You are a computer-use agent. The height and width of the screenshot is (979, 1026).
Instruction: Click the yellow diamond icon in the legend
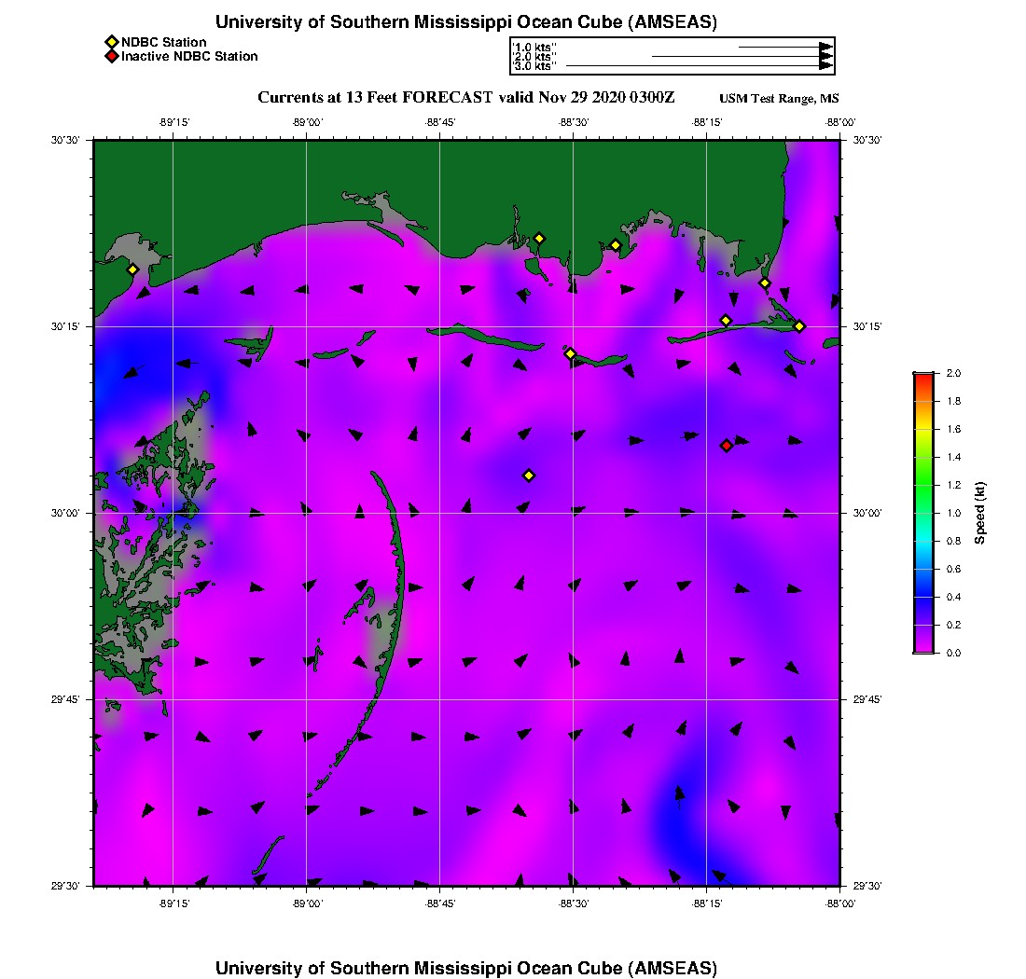point(111,42)
